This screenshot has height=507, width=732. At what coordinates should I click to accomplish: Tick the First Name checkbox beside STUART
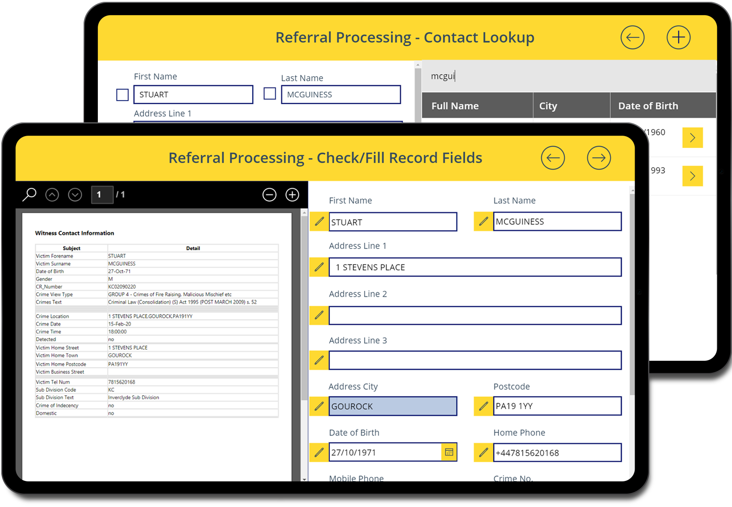click(x=122, y=95)
